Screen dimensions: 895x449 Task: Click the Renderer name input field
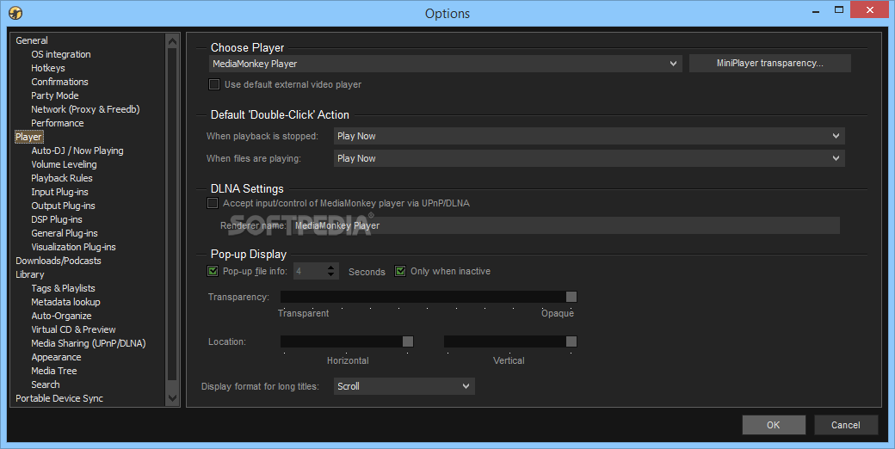pos(565,225)
